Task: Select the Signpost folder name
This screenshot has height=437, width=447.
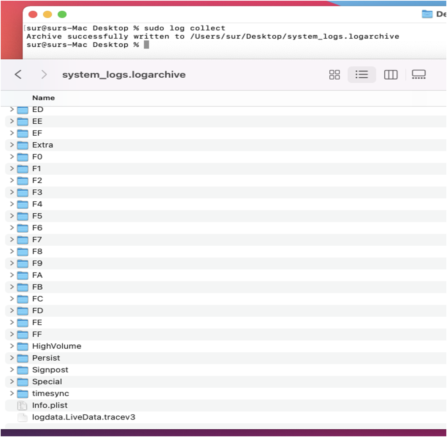Action: (50, 370)
